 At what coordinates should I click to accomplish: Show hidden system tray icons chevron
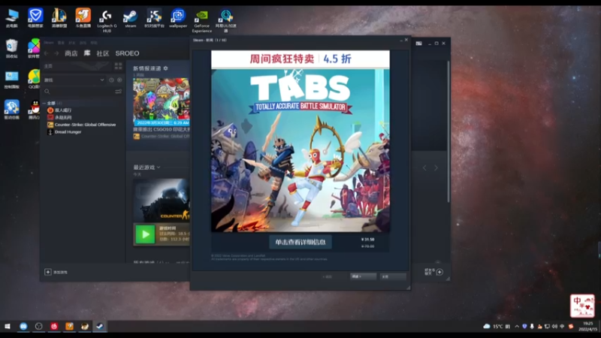(x=517, y=327)
